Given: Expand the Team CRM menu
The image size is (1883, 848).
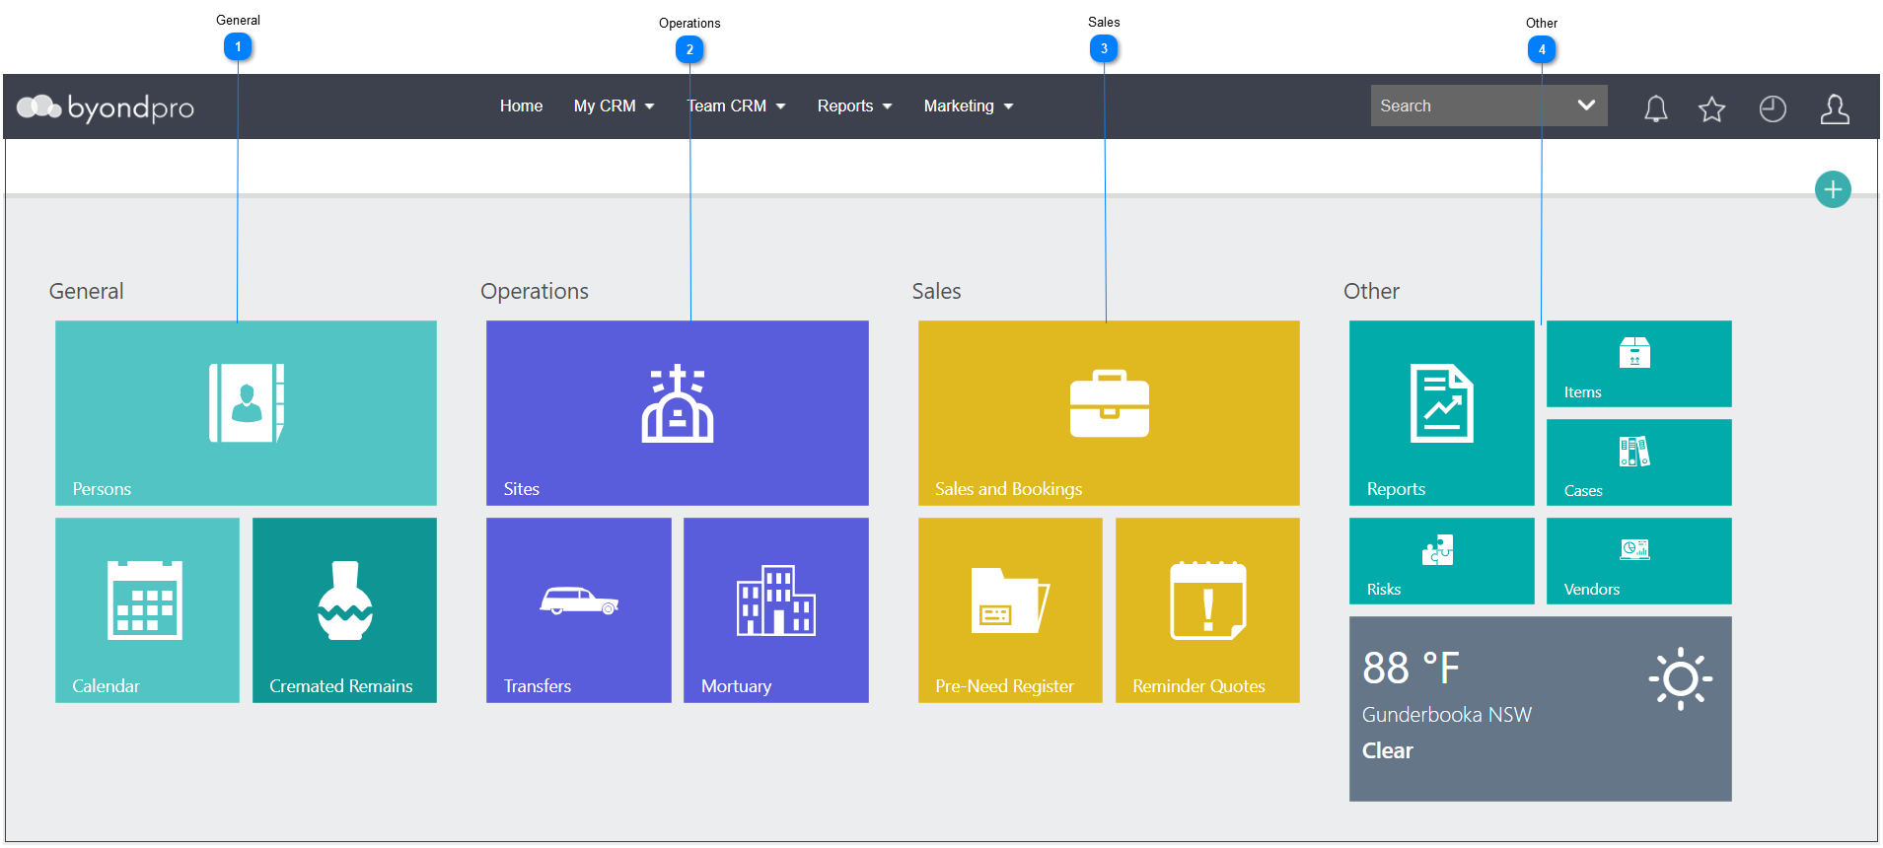Looking at the screenshot, I should (736, 106).
